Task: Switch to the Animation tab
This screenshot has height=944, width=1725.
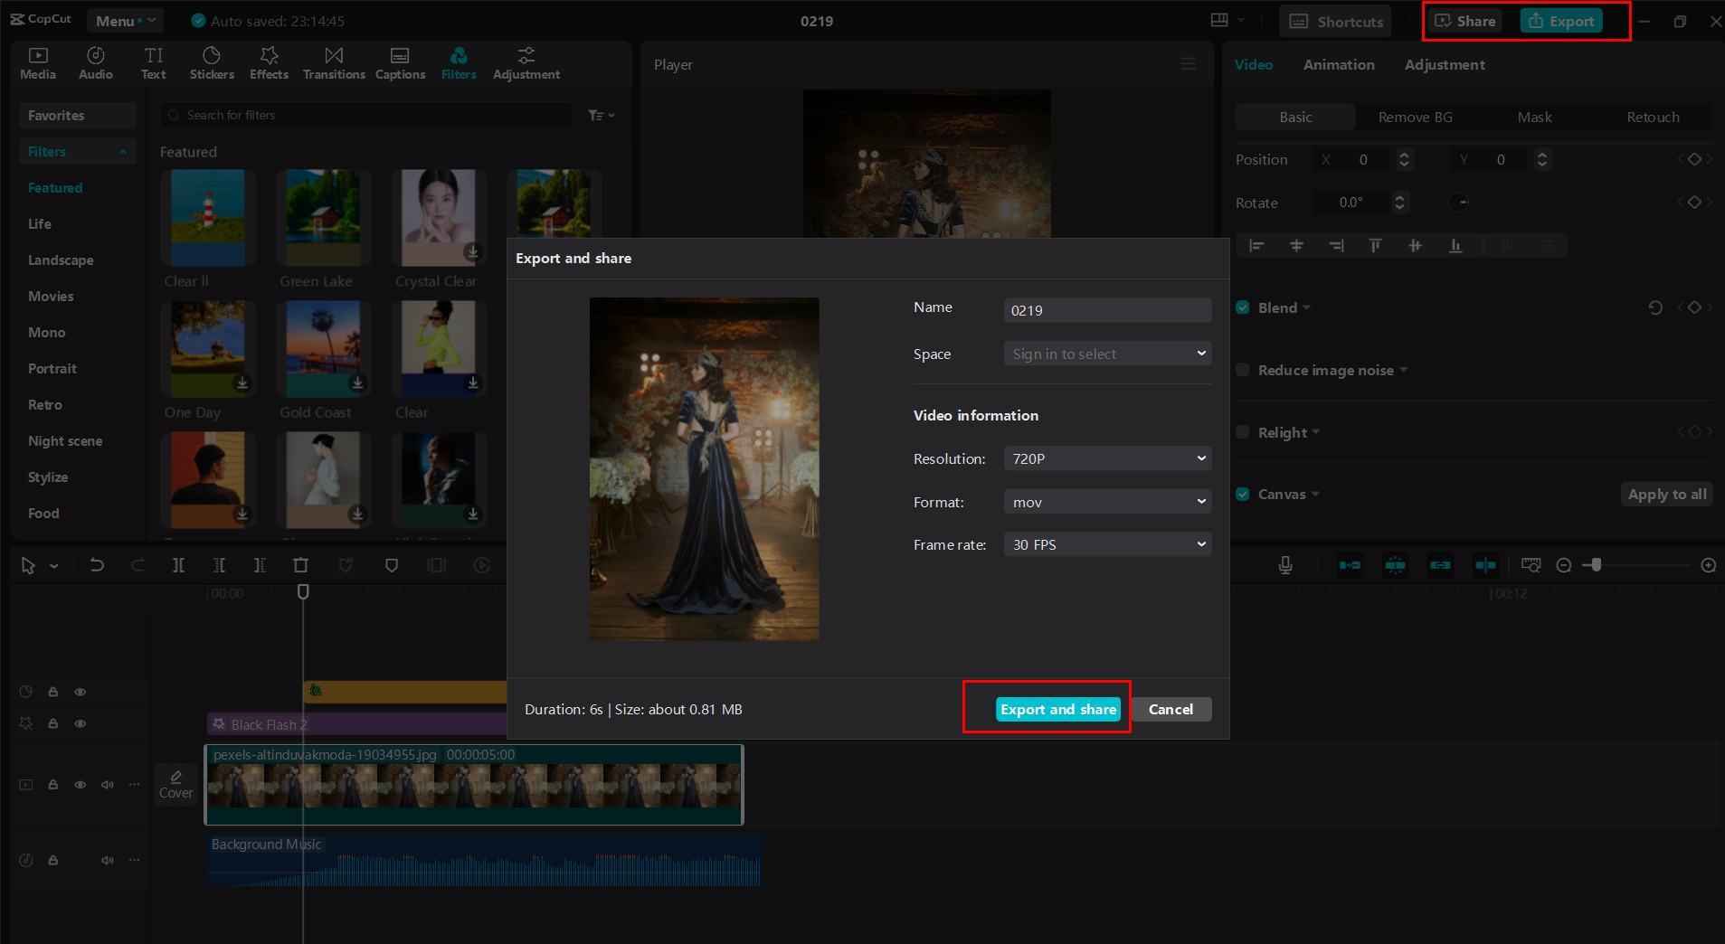Action: click(1338, 65)
